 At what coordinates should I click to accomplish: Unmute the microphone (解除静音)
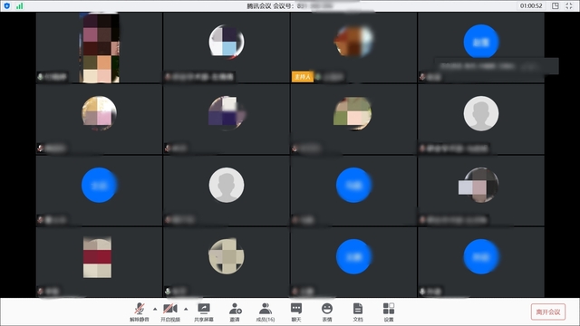pos(140,312)
